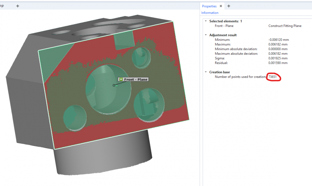
Task: Collapse the Creation base section
Action: (205, 72)
